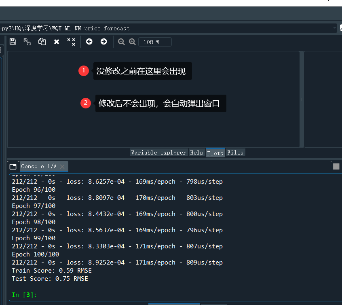The image size is (342, 305).
Task: Save all plots at once
Action: click(x=27, y=41)
